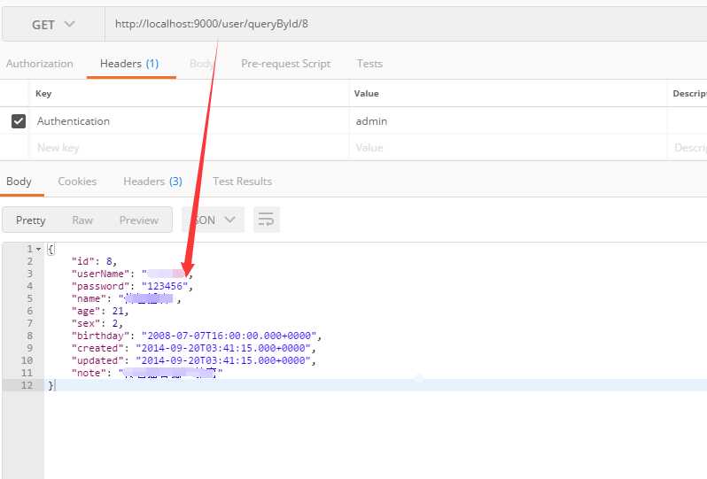Switch to Raw response view

[82, 220]
